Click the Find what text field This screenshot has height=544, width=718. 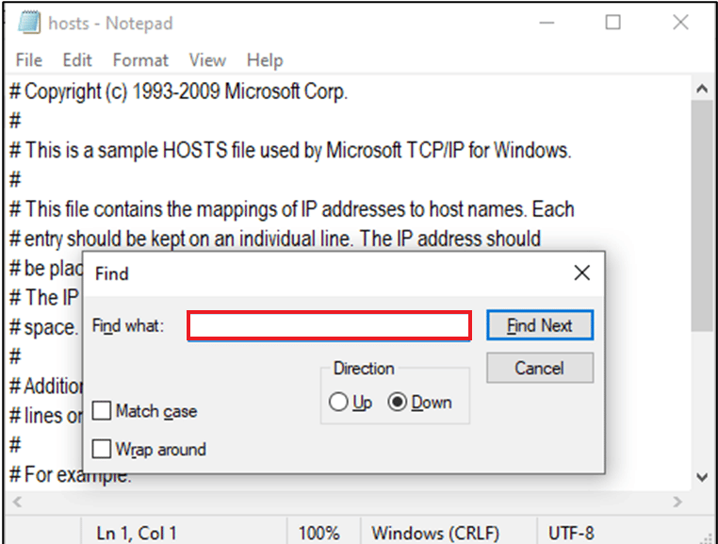[329, 326]
